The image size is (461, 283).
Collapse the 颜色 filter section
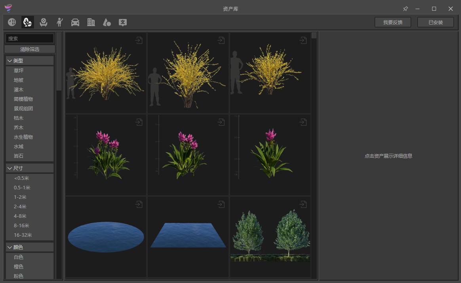[17, 247]
